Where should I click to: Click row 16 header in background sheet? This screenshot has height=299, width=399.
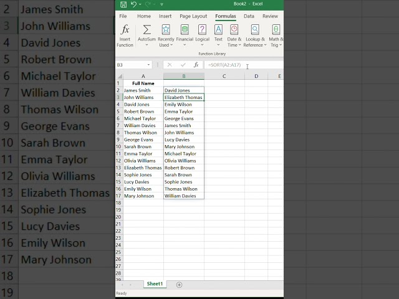click(7, 243)
